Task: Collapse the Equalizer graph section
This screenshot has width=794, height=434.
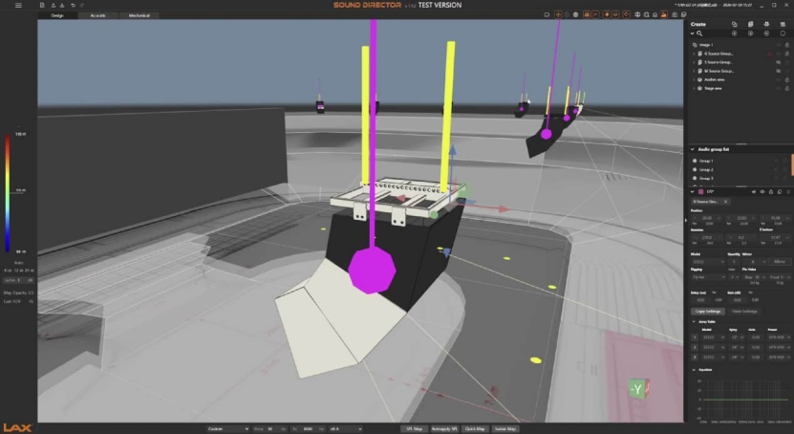Action: pyautogui.click(x=694, y=370)
